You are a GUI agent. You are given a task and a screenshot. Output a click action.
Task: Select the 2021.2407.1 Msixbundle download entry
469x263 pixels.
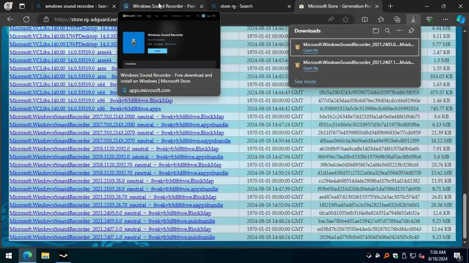[354, 65]
